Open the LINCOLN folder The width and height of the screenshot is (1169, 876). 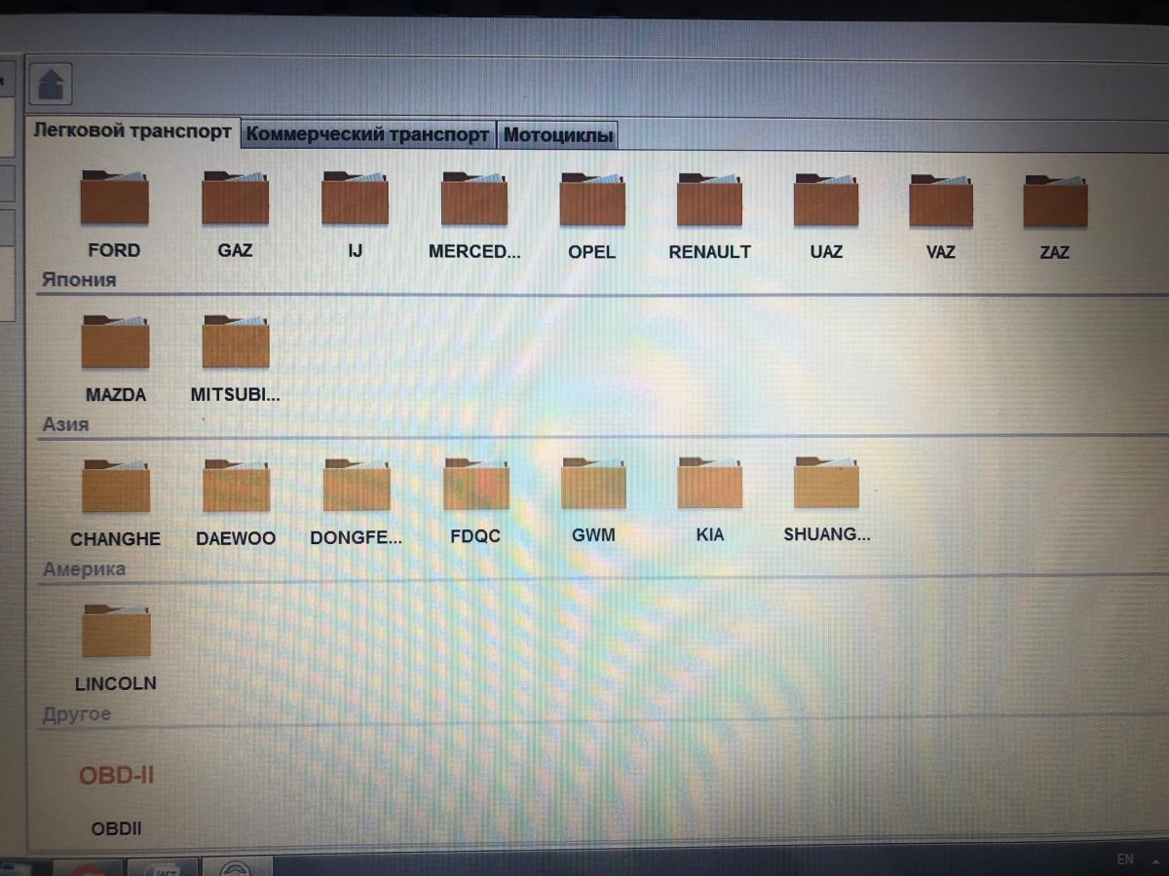(116, 630)
